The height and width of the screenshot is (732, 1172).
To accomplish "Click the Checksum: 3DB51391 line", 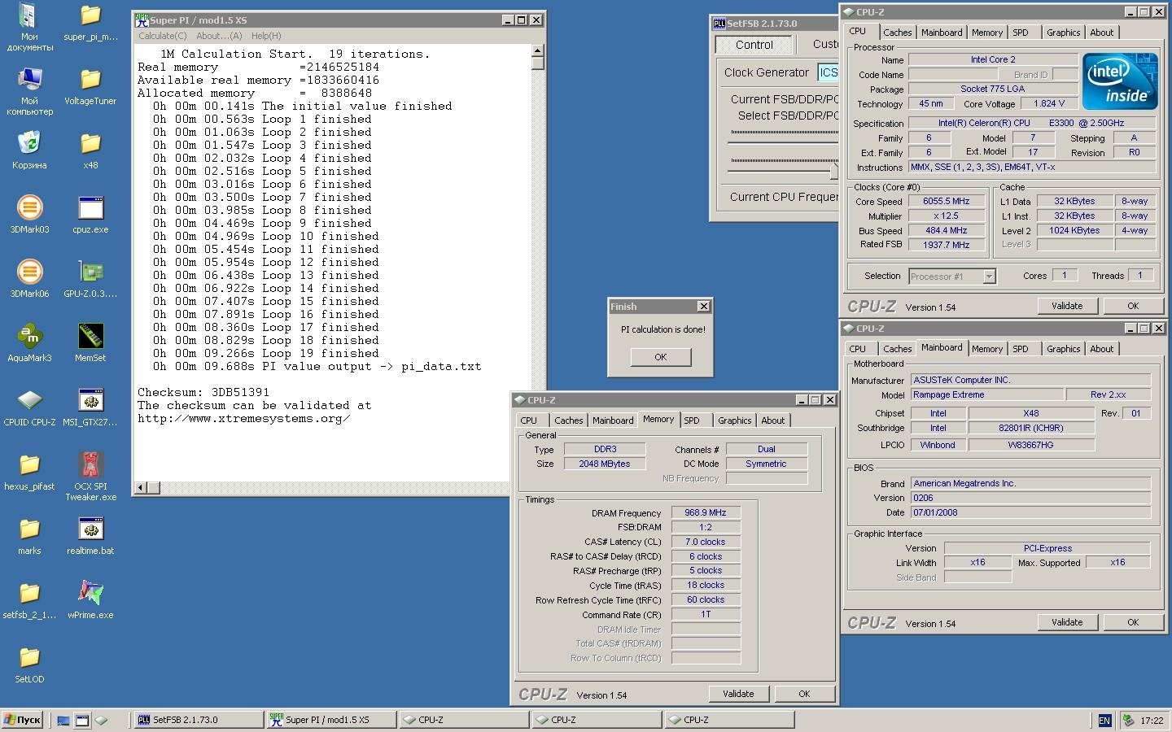I will point(203,392).
